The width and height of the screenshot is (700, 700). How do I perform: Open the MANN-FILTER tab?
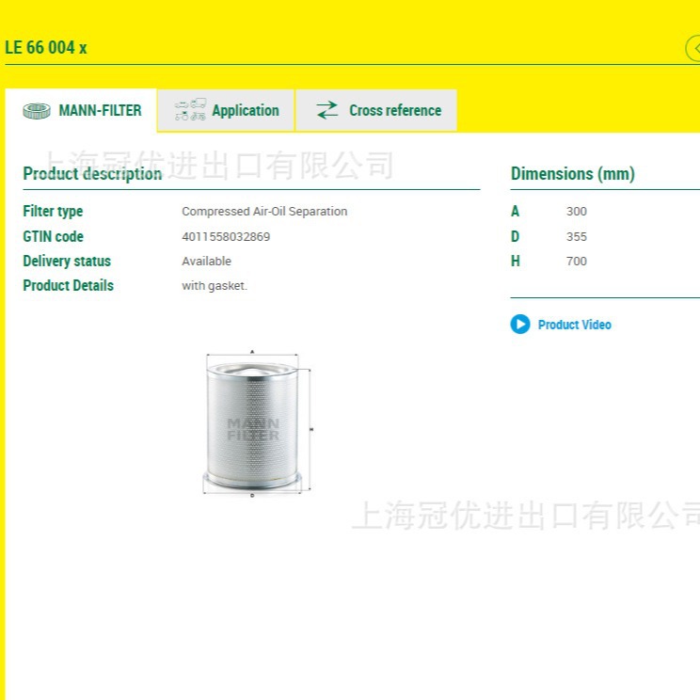click(81, 110)
